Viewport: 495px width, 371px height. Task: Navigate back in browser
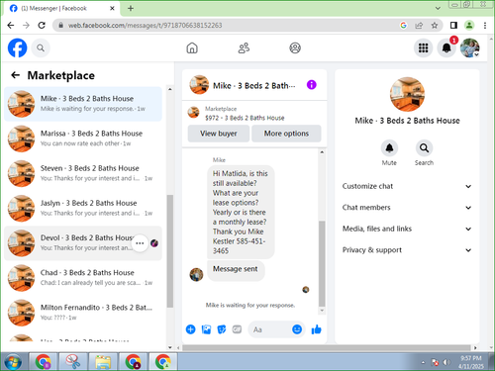tap(11, 25)
